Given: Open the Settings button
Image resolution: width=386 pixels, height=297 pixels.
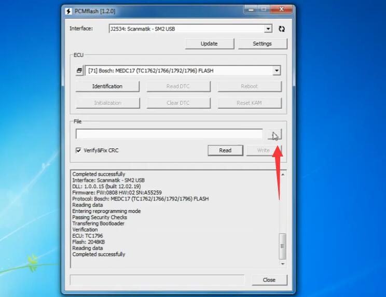Looking at the screenshot, I should (262, 44).
